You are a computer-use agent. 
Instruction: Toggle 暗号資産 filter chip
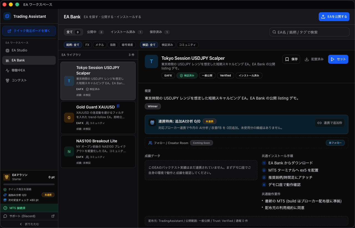point(127,45)
